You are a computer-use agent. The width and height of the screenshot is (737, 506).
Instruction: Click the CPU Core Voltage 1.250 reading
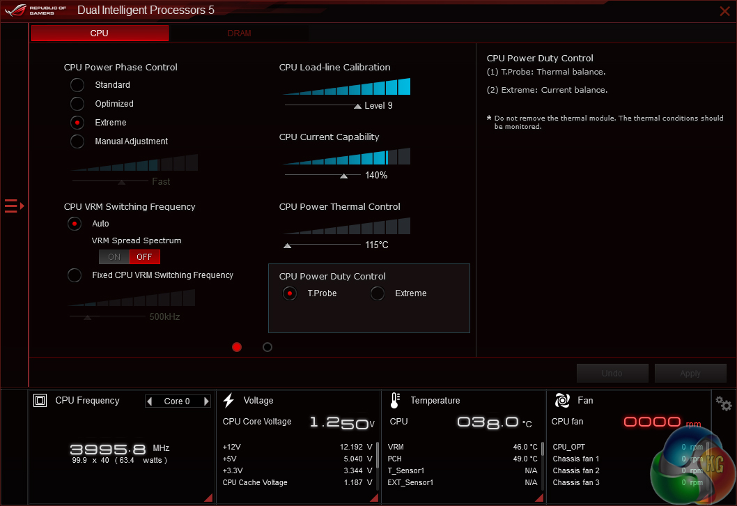coord(342,422)
